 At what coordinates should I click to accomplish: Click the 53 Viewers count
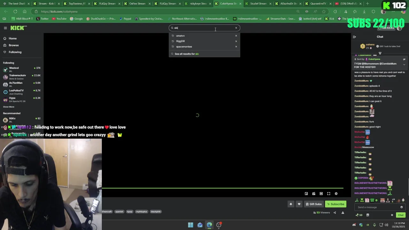pyautogui.click(x=321, y=213)
